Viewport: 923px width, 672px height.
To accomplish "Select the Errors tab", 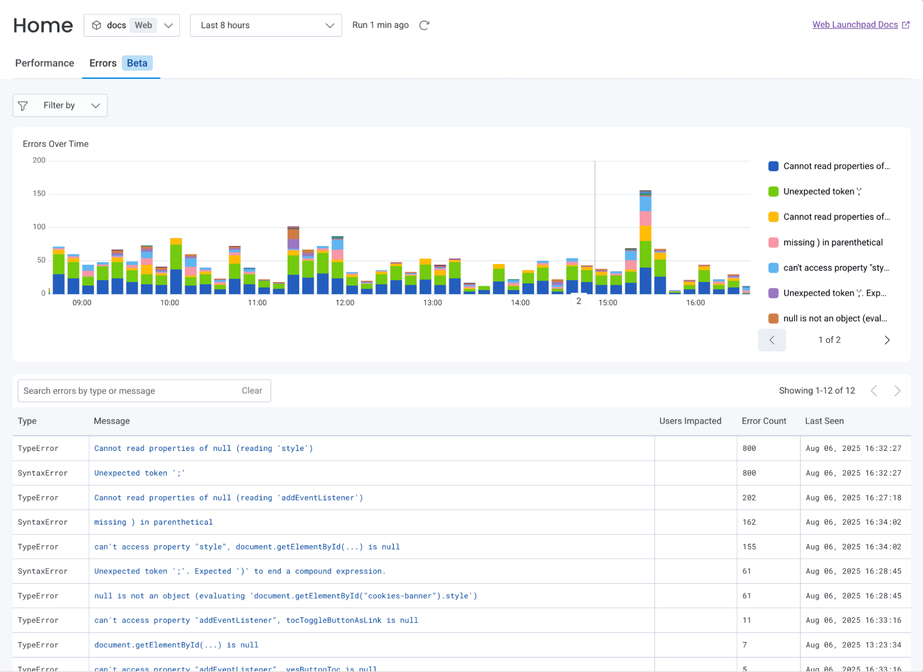I will (x=103, y=63).
